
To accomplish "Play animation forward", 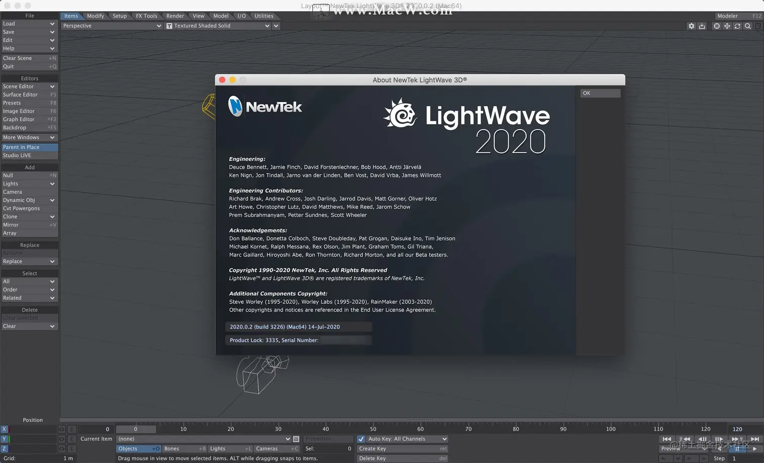I will click(x=755, y=449).
